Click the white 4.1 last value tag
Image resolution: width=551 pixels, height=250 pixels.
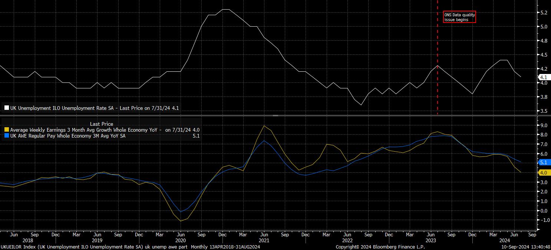[544, 77]
